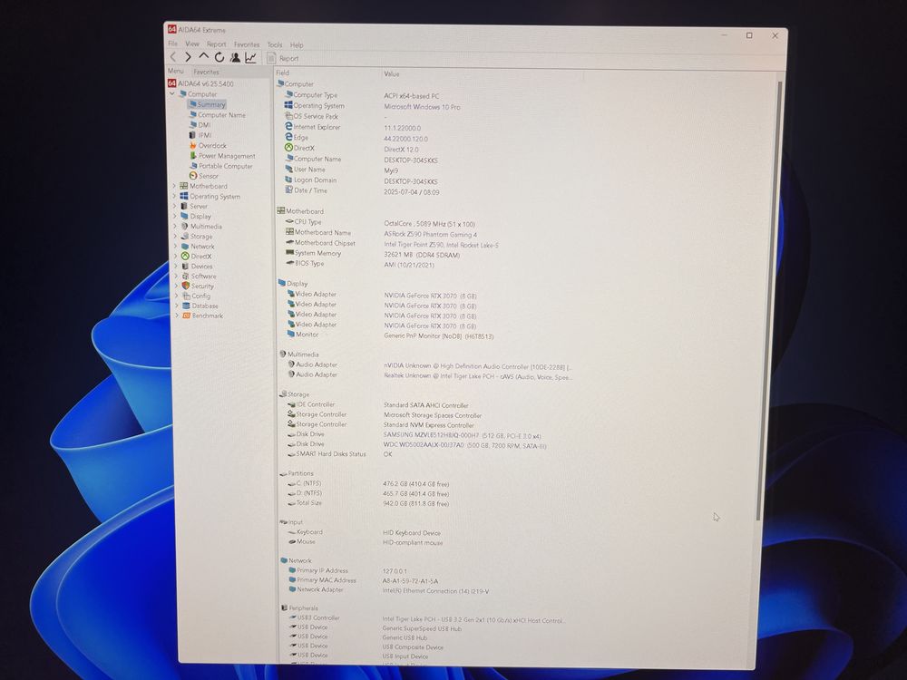Click the Back navigation arrow in toolbar
The height and width of the screenshot is (680, 907).
click(x=173, y=57)
